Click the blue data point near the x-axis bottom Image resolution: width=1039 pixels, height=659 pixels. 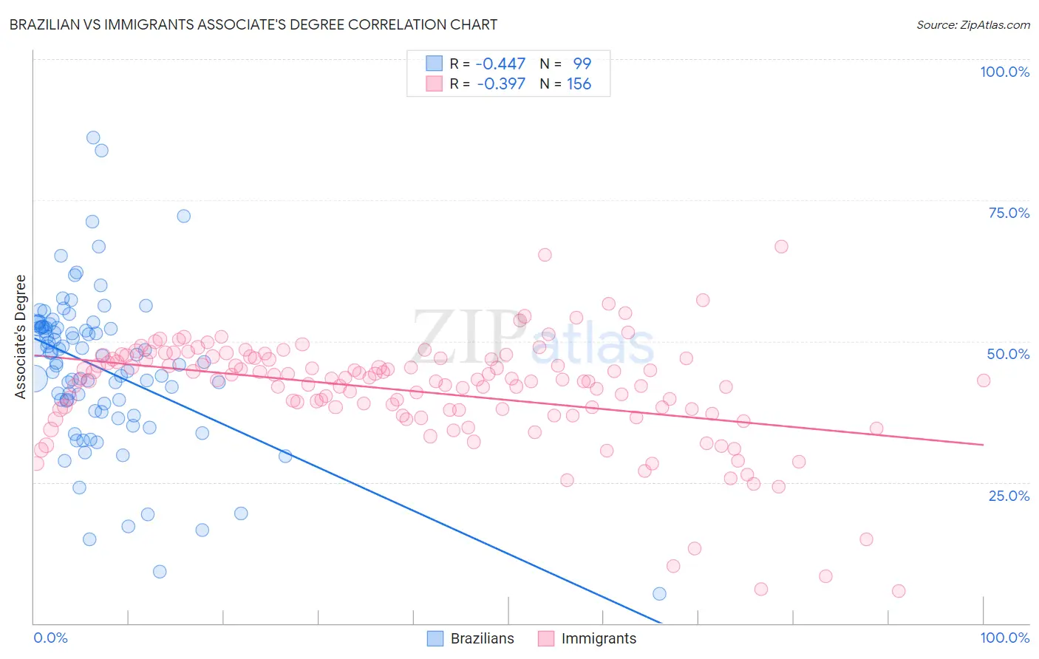pyautogui.click(x=659, y=594)
